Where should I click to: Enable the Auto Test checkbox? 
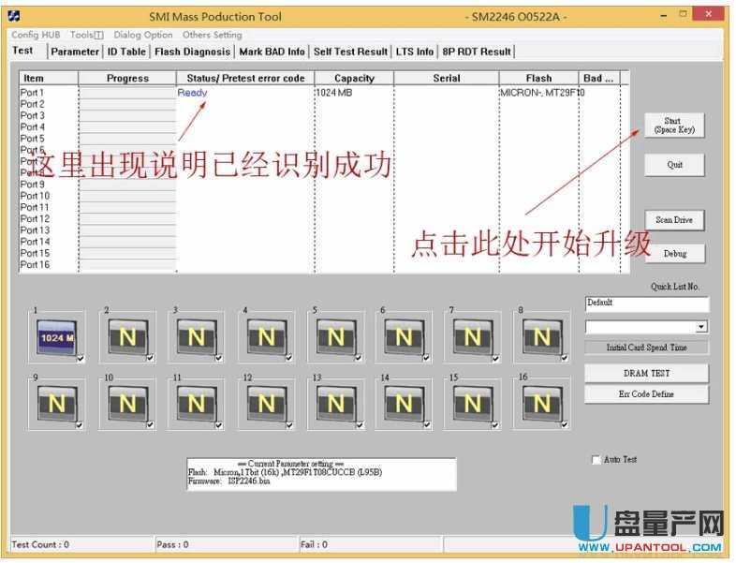tap(596, 460)
